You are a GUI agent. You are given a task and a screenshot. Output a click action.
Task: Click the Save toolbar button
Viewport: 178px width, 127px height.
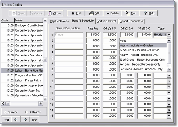[x=18, y=13]
